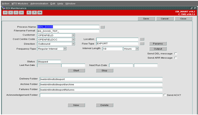Click the '?' execute query toolbar button
198x115 pixels.
35,12
